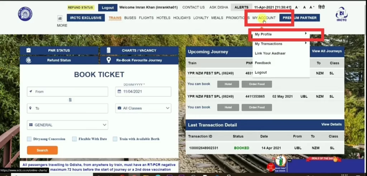Choose Logout from account dropdown menu
This screenshot has width=367, height=176.
coord(261,73)
